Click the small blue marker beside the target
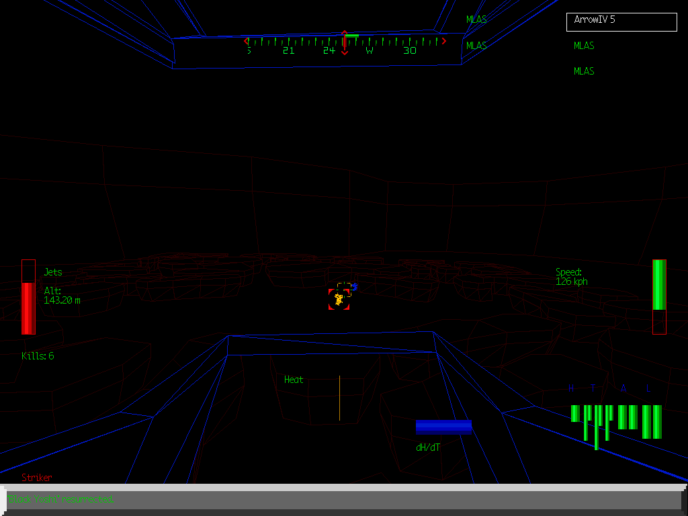Viewport: 688px width, 516px height. pos(354,287)
